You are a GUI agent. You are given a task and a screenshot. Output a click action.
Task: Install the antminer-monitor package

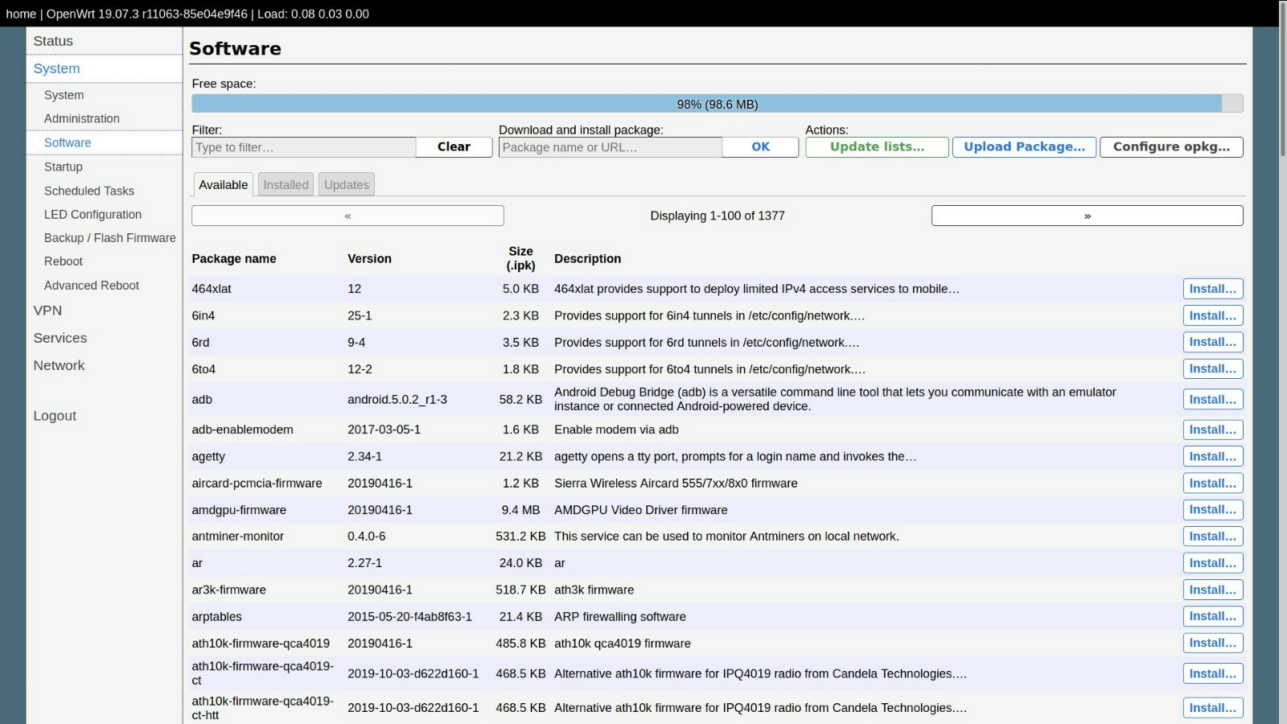[1213, 536]
